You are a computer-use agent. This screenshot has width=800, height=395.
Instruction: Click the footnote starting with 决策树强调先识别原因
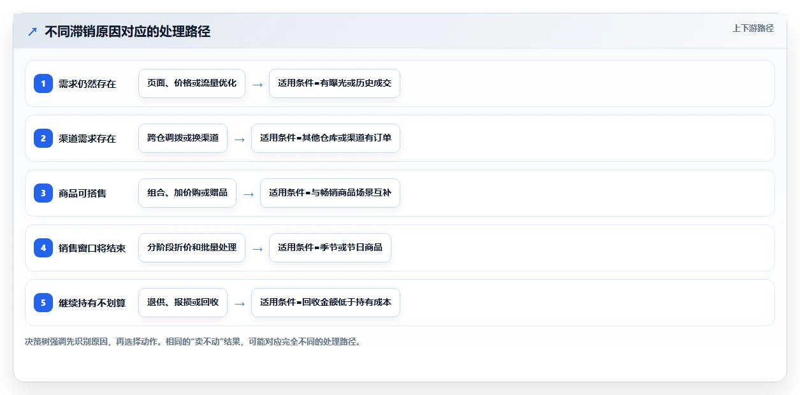point(194,341)
